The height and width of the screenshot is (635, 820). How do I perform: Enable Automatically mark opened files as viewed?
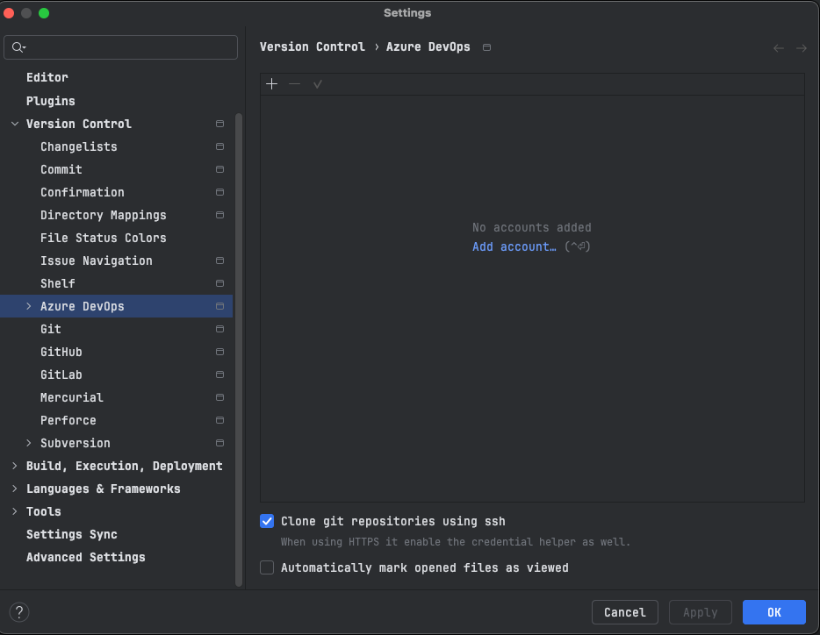click(267, 567)
